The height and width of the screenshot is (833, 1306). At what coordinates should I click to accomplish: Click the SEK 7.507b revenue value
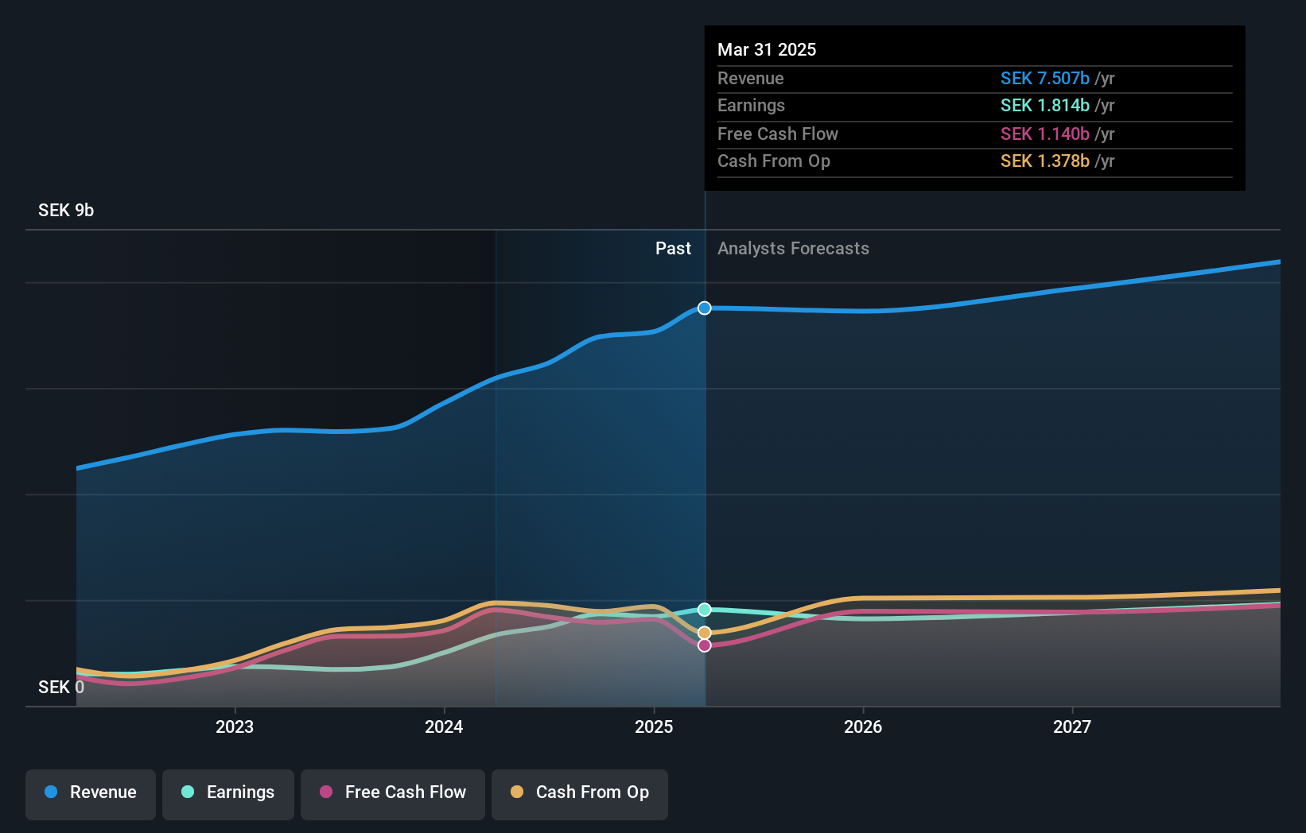click(1045, 78)
